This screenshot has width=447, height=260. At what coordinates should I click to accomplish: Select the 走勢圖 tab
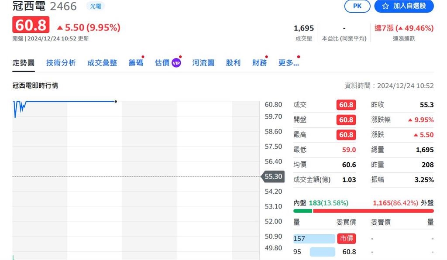pyautogui.click(x=23, y=63)
